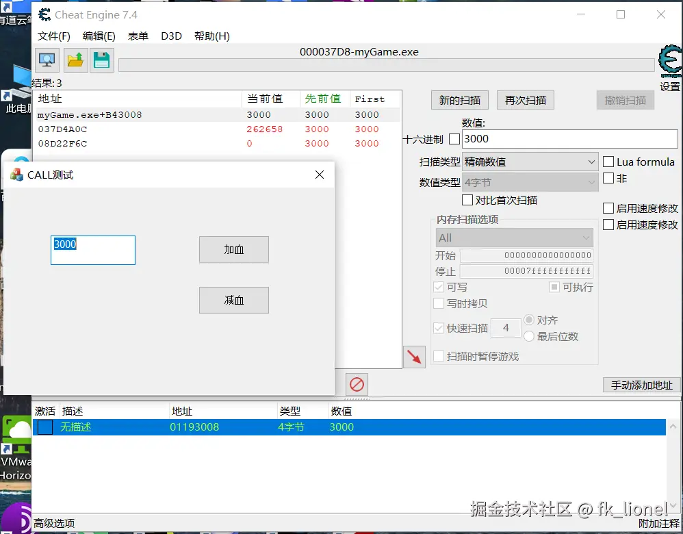Save the cheat table icon
The width and height of the screenshot is (683, 534).
[101, 60]
